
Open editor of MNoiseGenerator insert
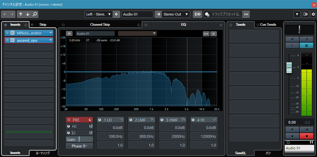pos(13,33)
